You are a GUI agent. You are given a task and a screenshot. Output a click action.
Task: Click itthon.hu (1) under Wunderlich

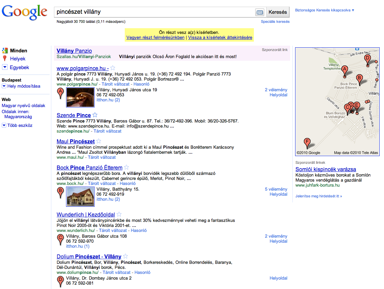point(77,246)
